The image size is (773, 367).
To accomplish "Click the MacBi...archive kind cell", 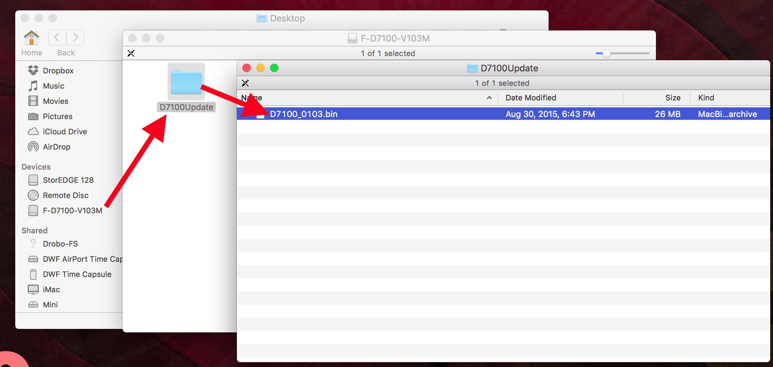I will (727, 114).
